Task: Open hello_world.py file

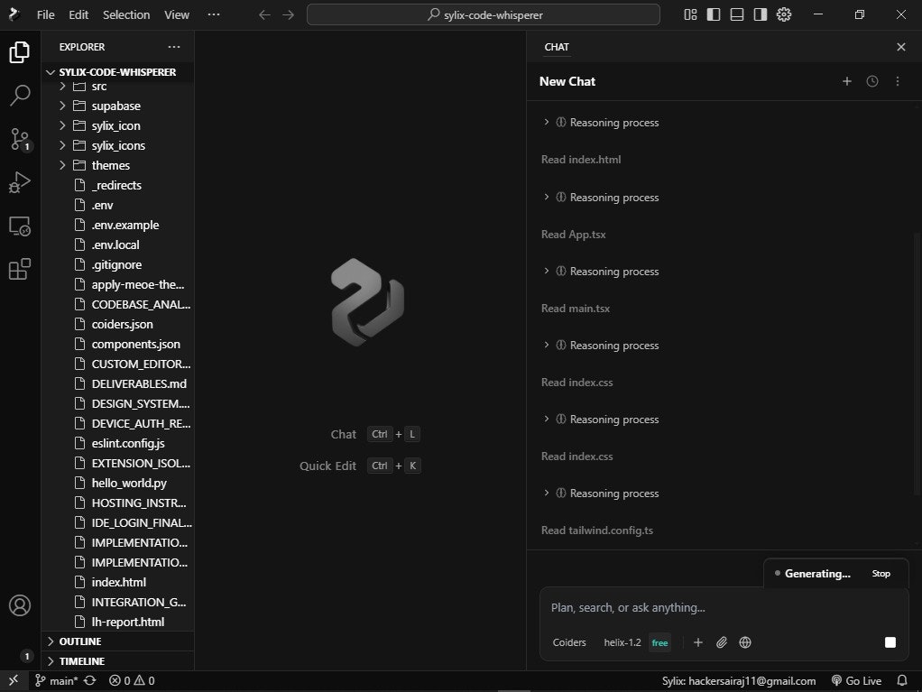Action: pyautogui.click(x=117, y=484)
